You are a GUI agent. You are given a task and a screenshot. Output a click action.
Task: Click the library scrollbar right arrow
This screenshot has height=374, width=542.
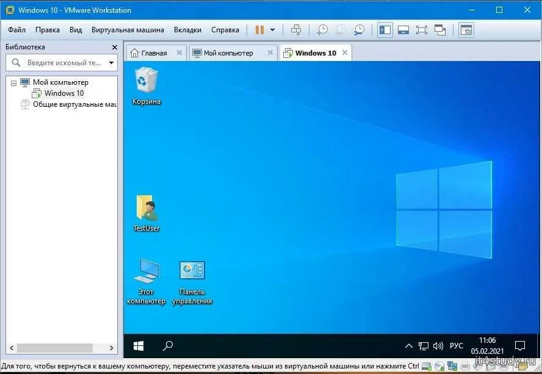[x=111, y=348]
